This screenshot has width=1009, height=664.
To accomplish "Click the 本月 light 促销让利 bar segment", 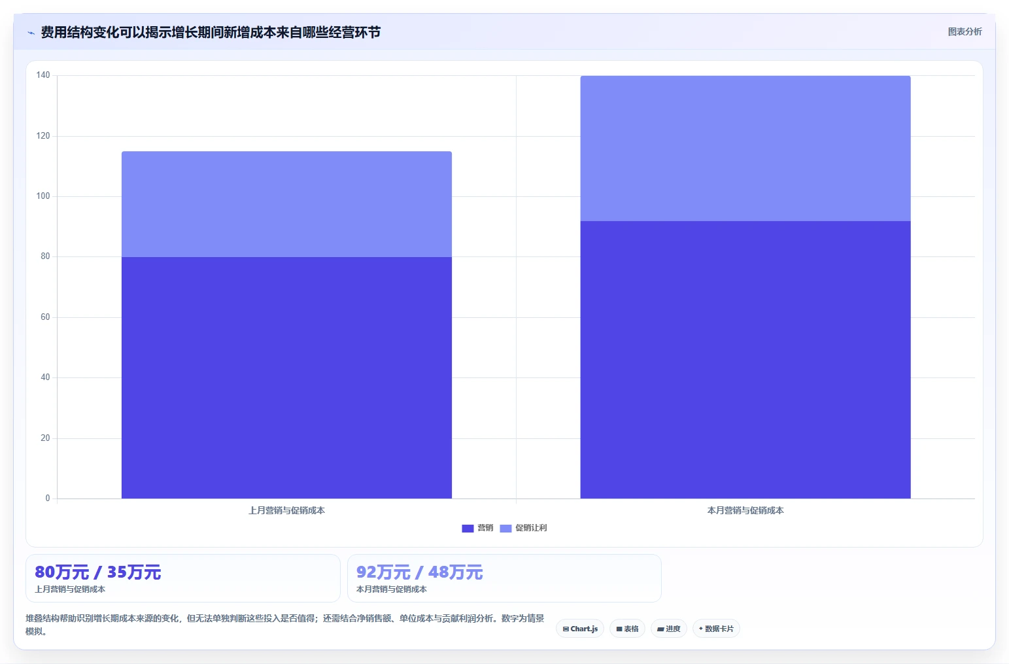I will pos(745,149).
